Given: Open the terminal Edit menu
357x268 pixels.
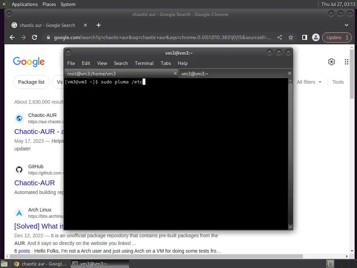Looking at the screenshot, I should click(x=86, y=63).
